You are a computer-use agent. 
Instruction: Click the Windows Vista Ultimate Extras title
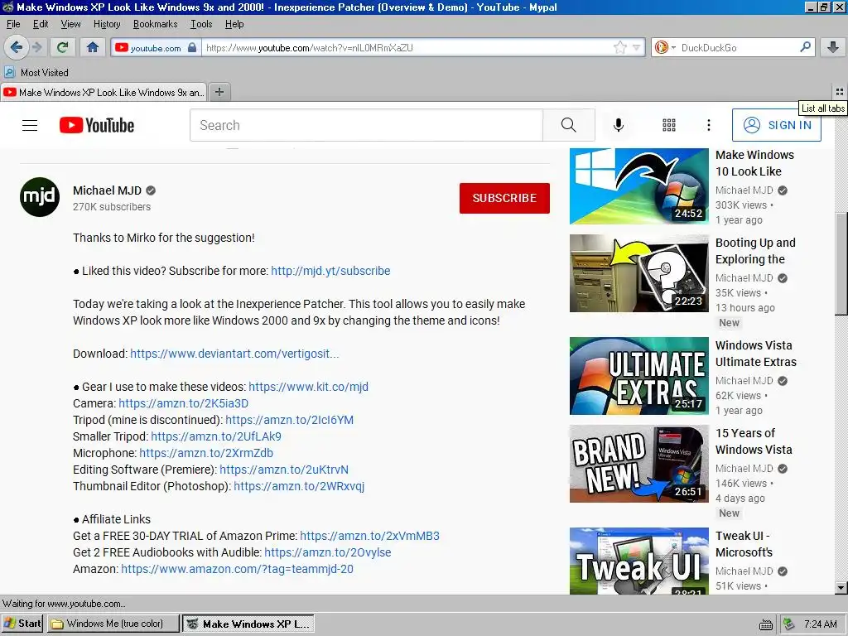click(755, 354)
